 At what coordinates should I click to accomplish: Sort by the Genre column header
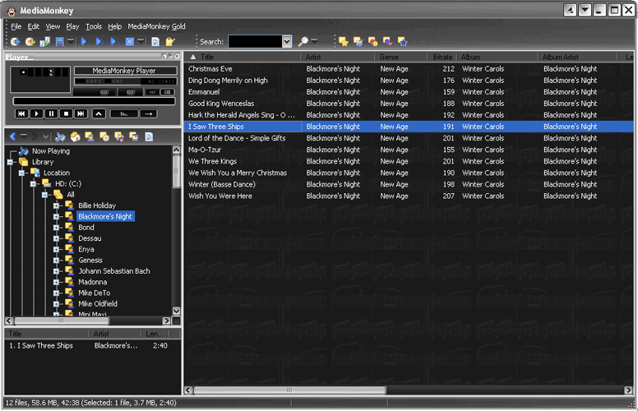coord(400,57)
